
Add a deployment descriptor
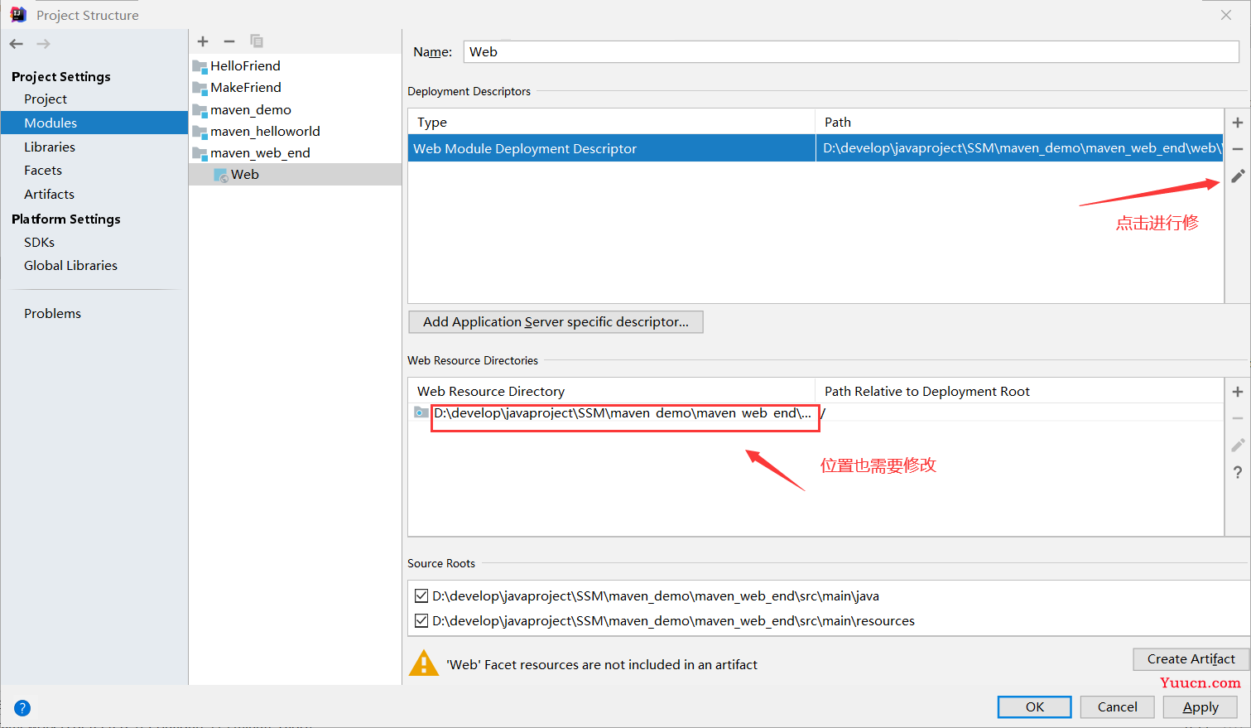1238,123
